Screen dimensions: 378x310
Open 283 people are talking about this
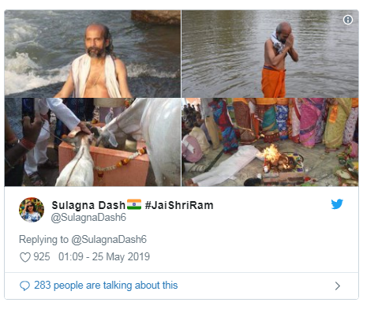pyautogui.click(x=106, y=286)
